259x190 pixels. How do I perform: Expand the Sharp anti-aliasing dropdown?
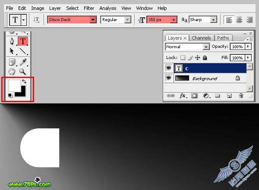pos(214,20)
